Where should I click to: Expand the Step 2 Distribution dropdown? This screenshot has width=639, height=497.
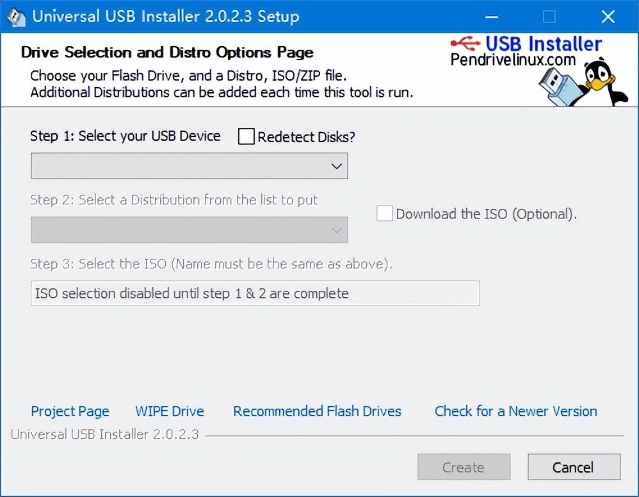tap(189, 230)
